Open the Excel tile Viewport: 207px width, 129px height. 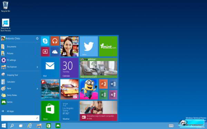click(x=103, y=95)
